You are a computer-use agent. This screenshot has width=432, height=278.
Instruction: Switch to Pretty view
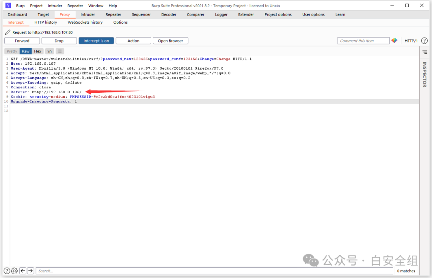coord(12,51)
